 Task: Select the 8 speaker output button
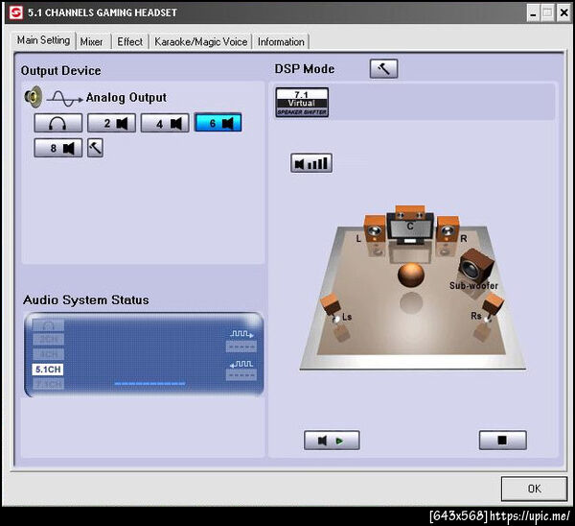tap(57, 148)
